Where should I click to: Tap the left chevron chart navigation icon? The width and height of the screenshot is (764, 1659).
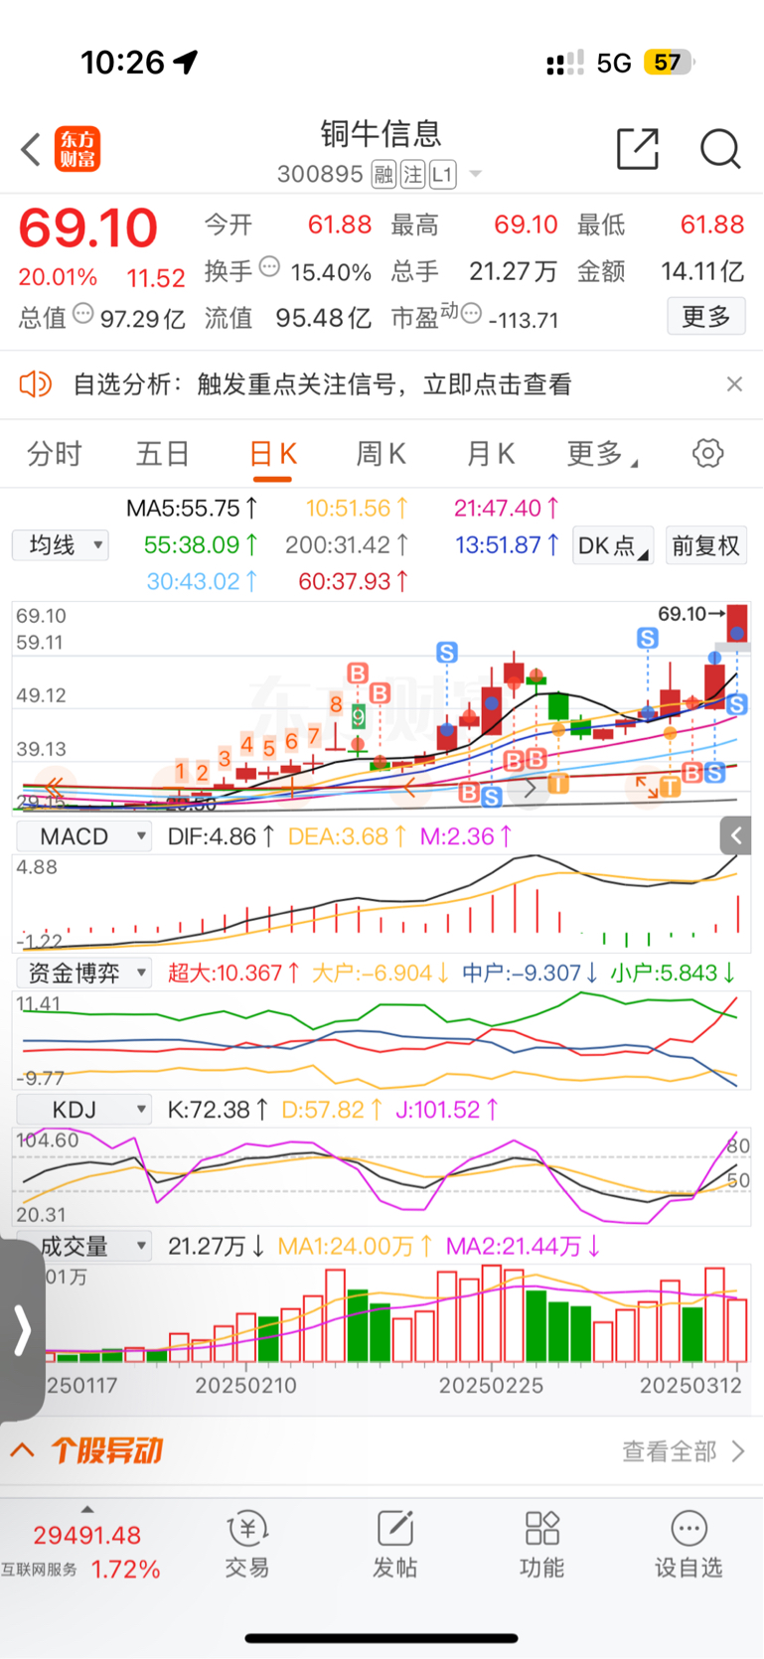click(x=409, y=788)
